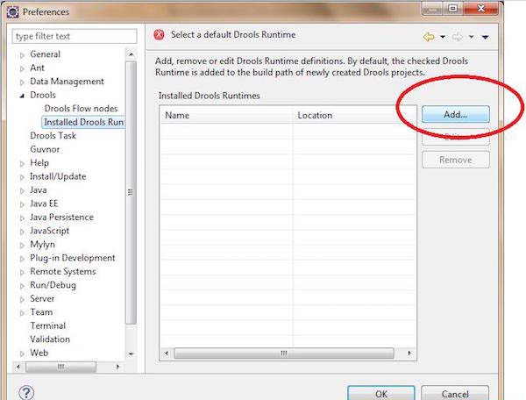526x400 pixels.
Task: Select the Run/Debug preferences item
Action: [53, 285]
